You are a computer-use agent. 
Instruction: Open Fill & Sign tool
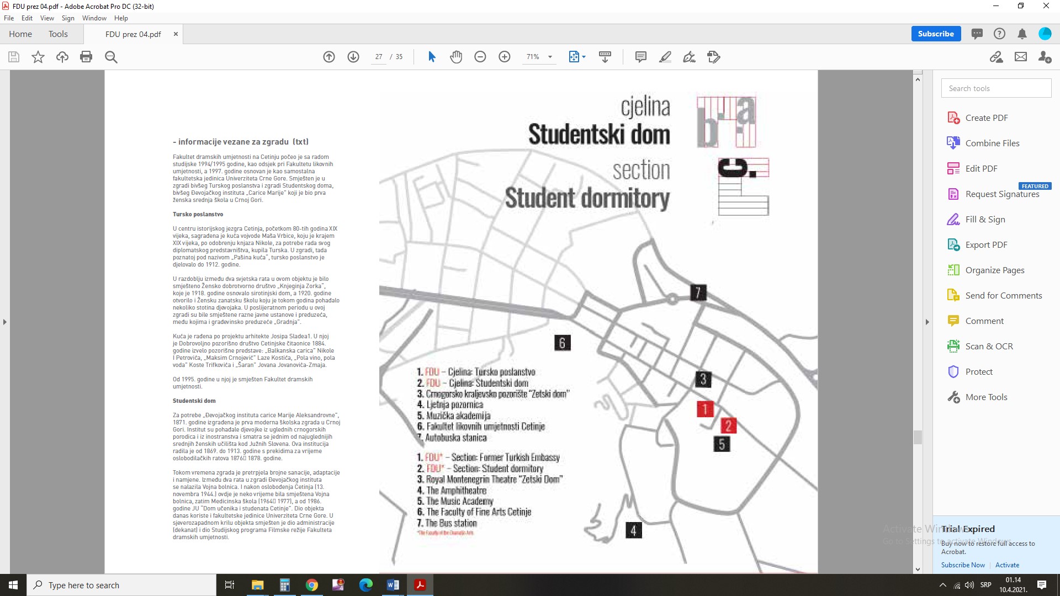click(x=985, y=219)
